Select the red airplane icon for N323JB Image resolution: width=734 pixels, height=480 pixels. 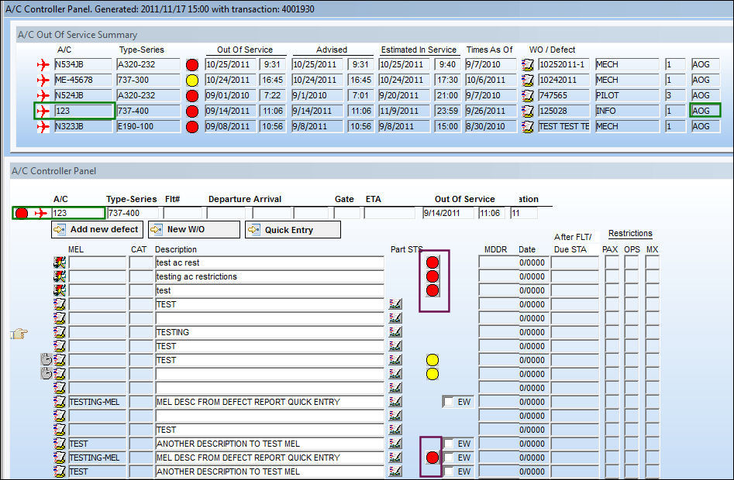click(x=43, y=126)
